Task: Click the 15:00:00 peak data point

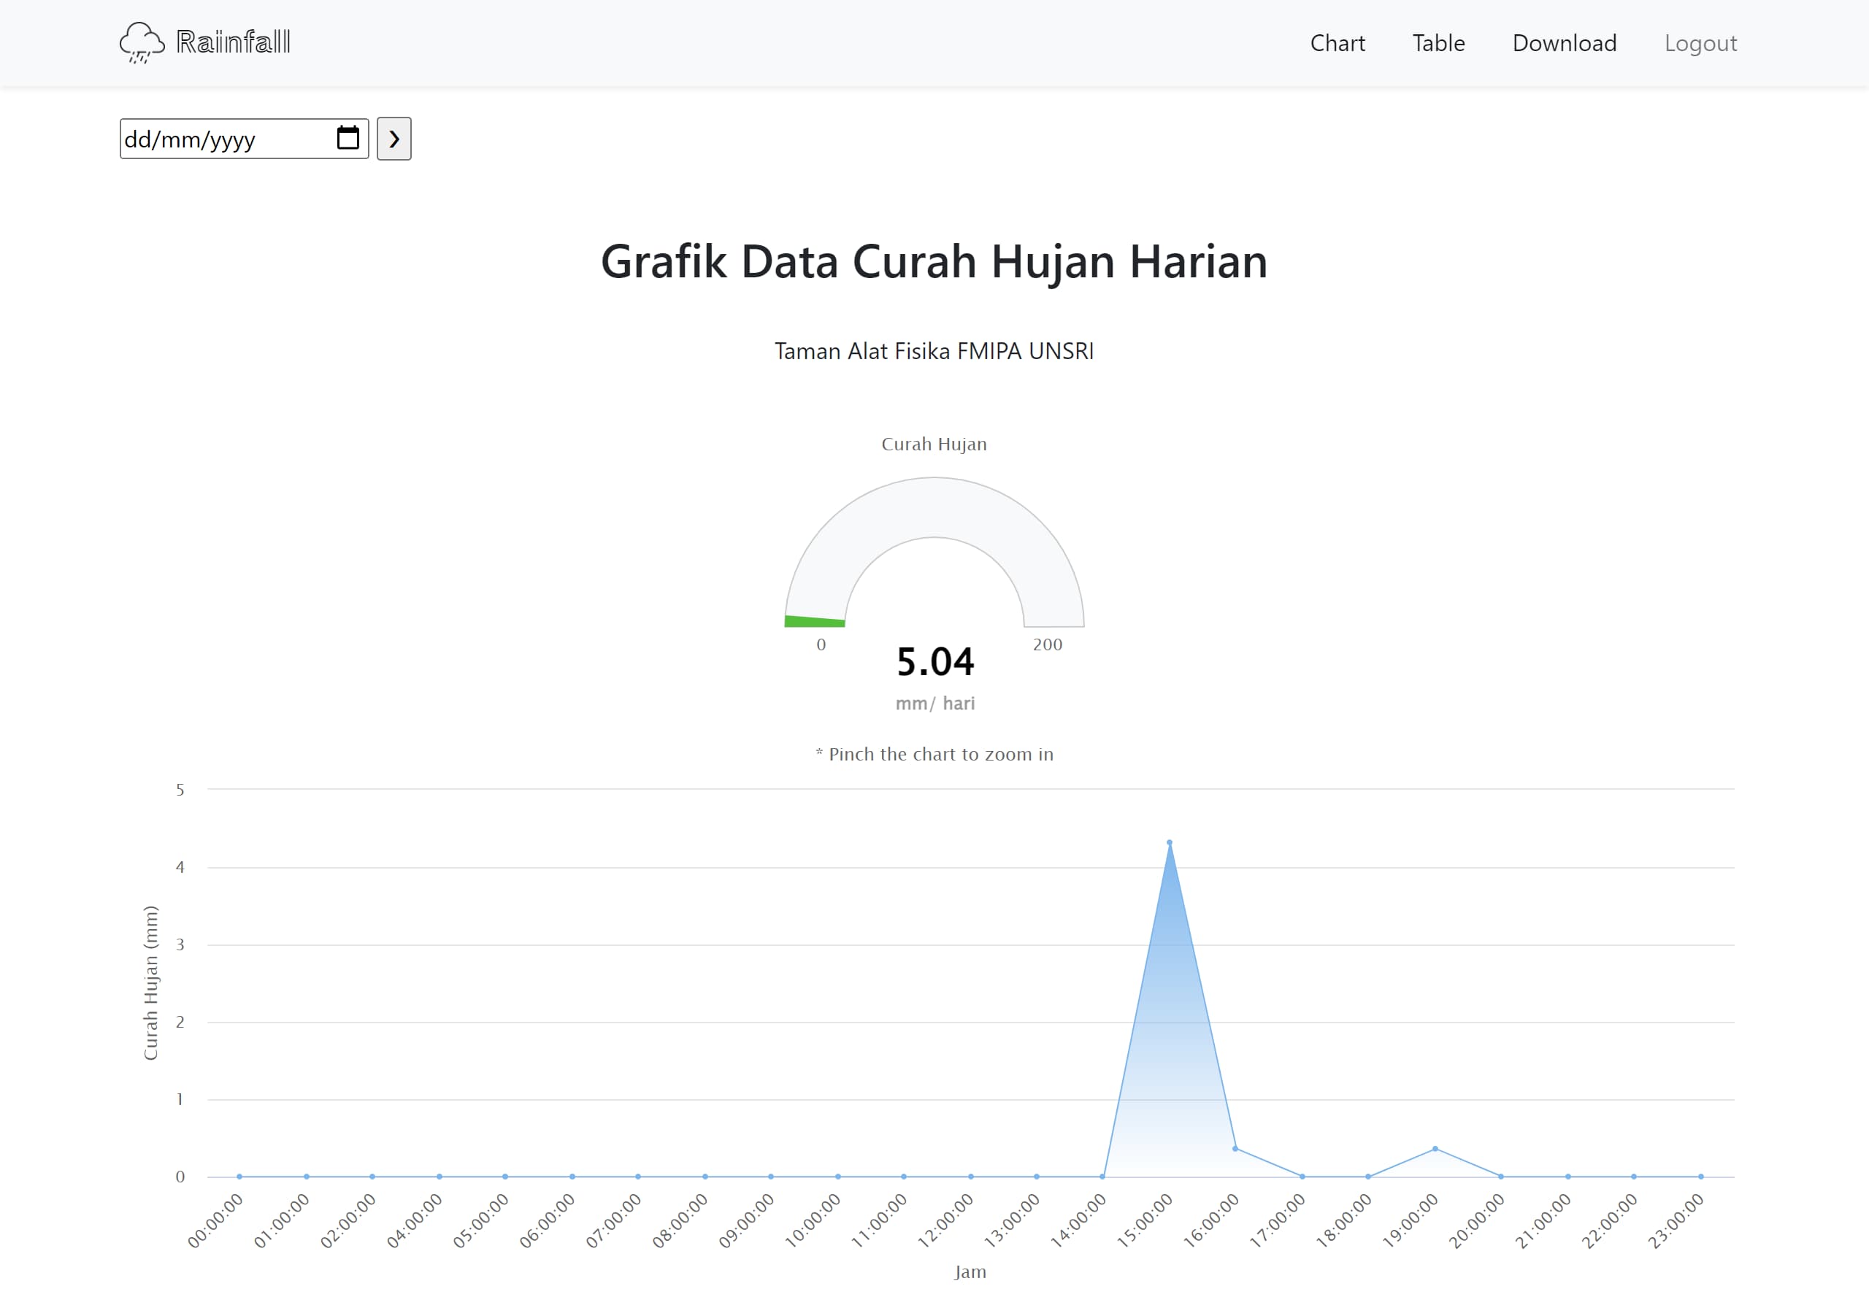Action: (x=1169, y=843)
